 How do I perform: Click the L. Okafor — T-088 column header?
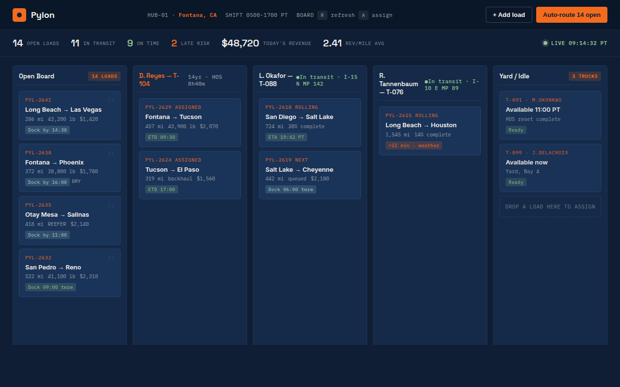(x=276, y=80)
